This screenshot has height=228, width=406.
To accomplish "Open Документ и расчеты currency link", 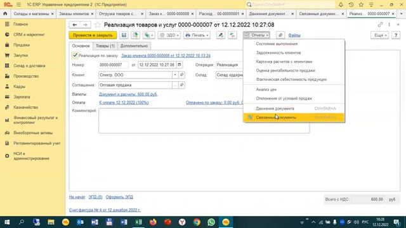I will click(x=128, y=94).
